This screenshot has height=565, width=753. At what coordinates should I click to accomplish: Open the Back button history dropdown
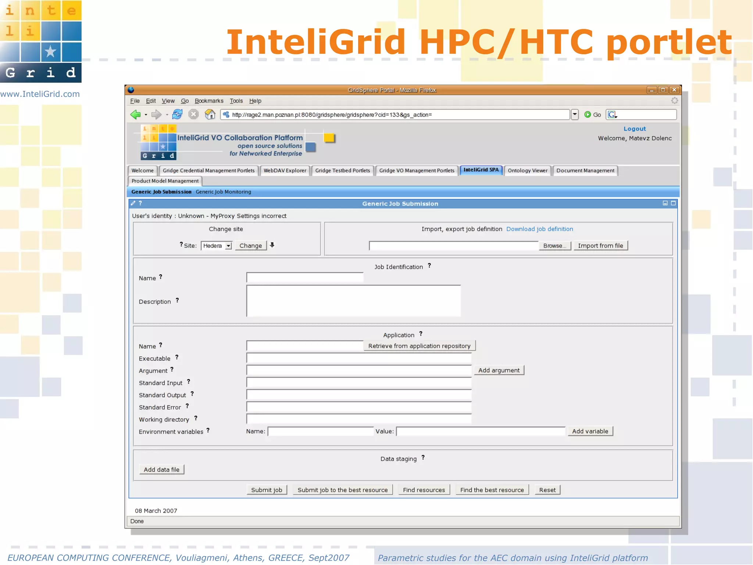tap(146, 115)
